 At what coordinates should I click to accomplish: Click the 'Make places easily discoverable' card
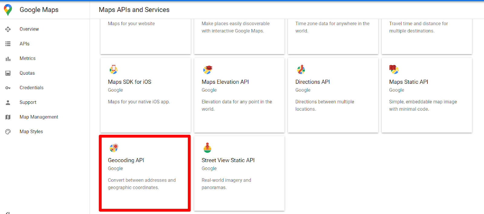point(239,37)
